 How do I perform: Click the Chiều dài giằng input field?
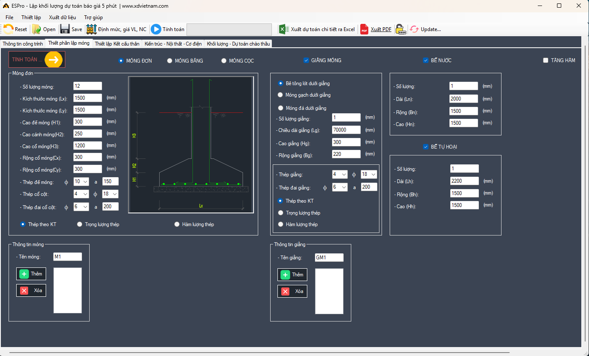346,130
